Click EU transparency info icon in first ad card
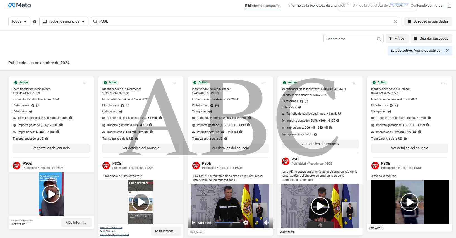The image size is (456, 238). tap(47, 139)
